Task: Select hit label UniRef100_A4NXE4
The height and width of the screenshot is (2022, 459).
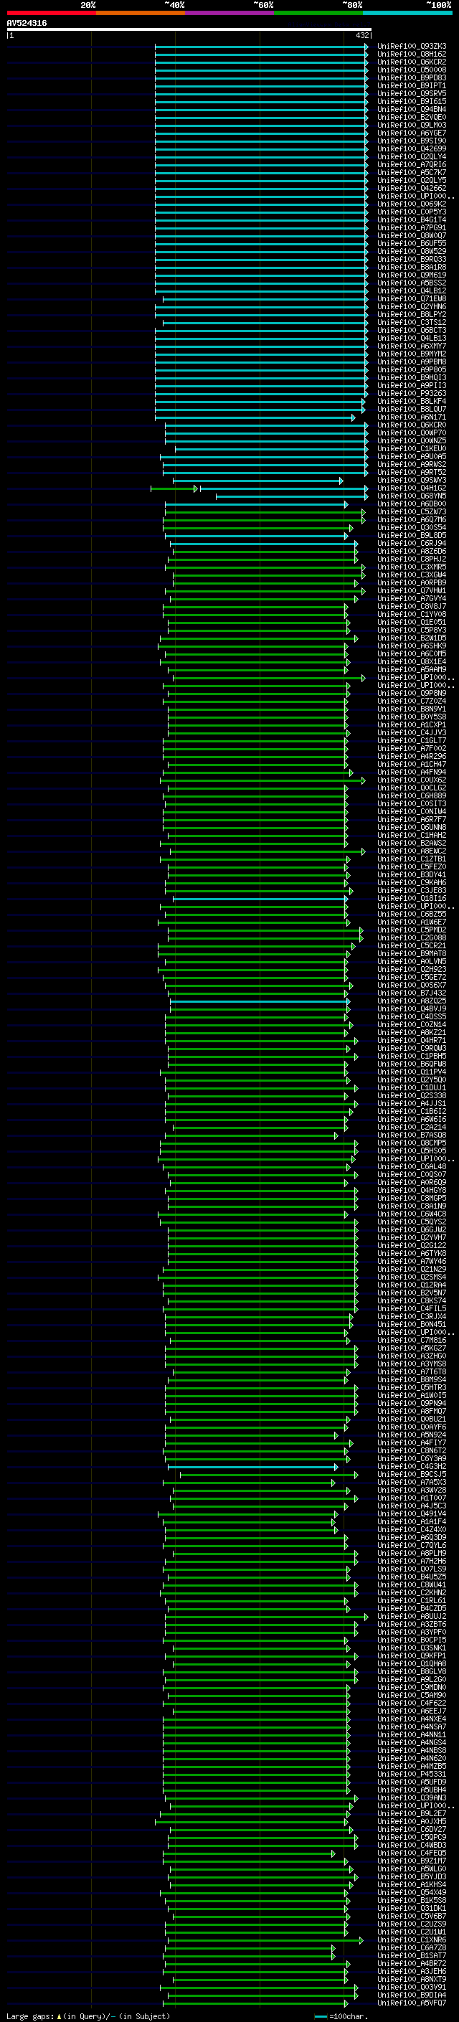Action: point(412,1719)
